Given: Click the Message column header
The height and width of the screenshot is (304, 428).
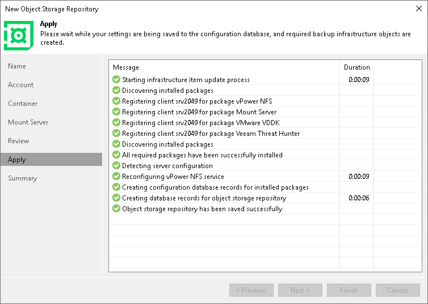Looking at the screenshot, I should [x=224, y=67].
